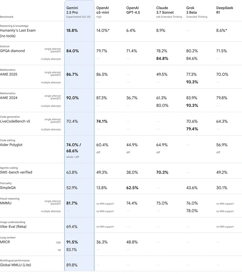Select the OpenAI o3-mini column header
This screenshot has height=274, width=242.
coord(102,10)
